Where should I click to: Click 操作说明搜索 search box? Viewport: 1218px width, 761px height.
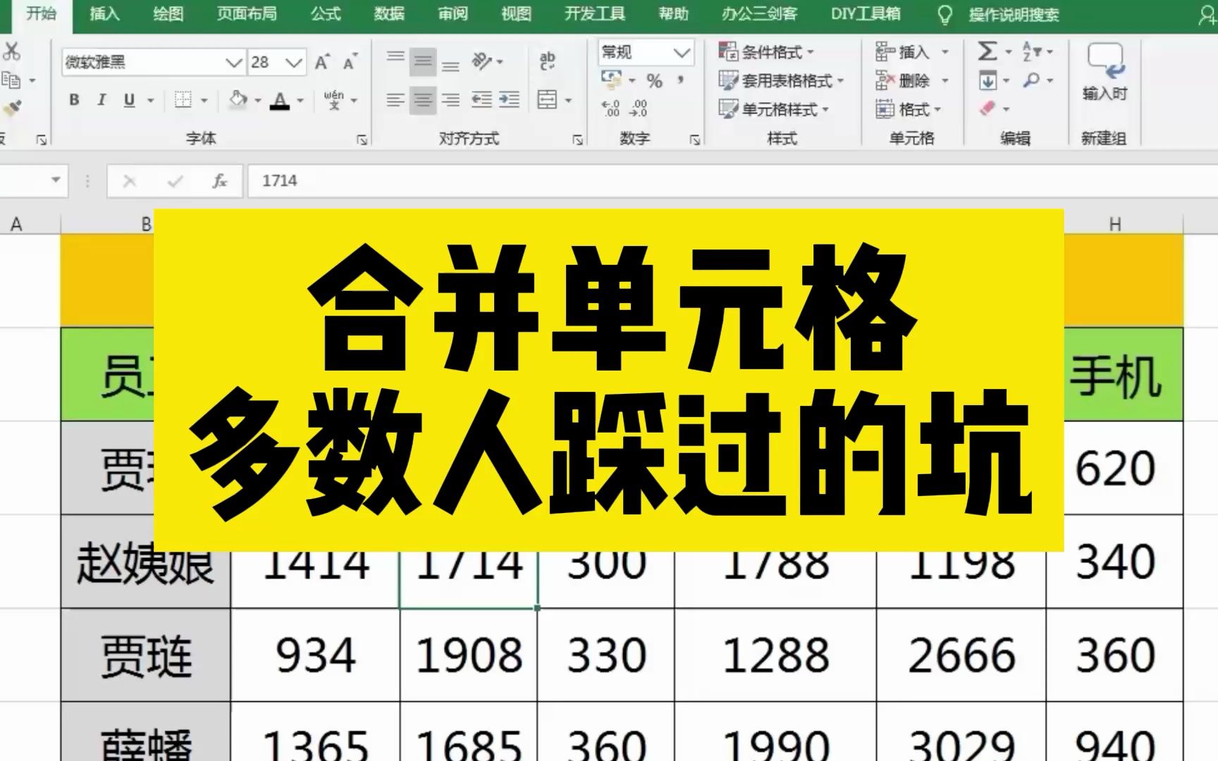click(1013, 14)
